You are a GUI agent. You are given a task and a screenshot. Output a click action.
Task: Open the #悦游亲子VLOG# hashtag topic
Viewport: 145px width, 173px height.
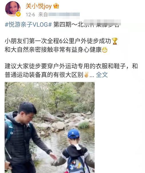coord(28,24)
